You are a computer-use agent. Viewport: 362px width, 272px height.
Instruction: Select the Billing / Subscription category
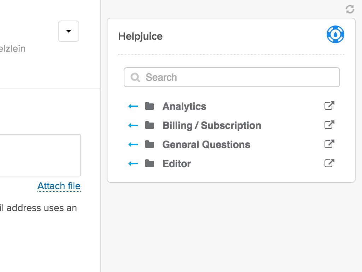click(x=211, y=125)
